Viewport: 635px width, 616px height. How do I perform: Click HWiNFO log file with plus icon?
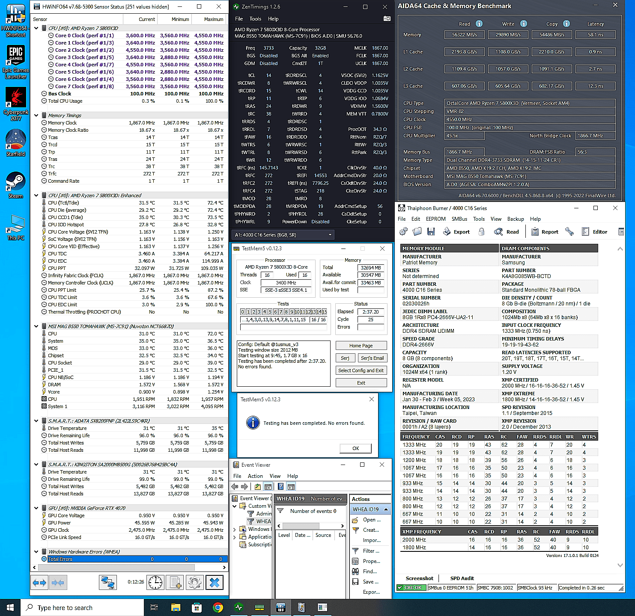click(x=175, y=582)
